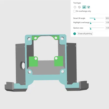Click the Smart fill angle value field

[x=107, y=18]
